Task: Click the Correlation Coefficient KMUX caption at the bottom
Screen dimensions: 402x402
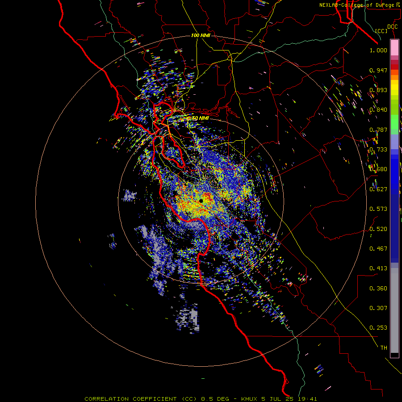Action: (x=201, y=399)
